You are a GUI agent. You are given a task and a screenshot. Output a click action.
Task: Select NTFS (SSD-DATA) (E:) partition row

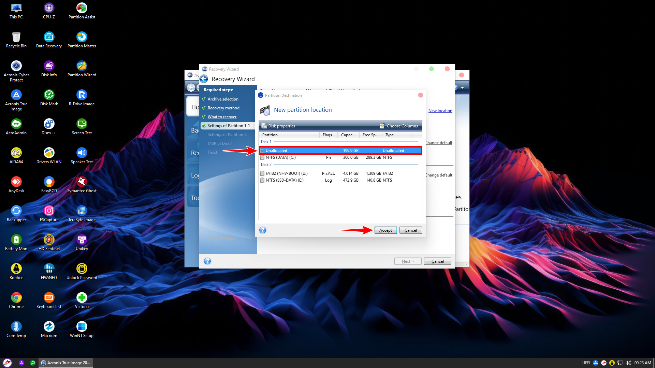pyautogui.click(x=284, y=180)
